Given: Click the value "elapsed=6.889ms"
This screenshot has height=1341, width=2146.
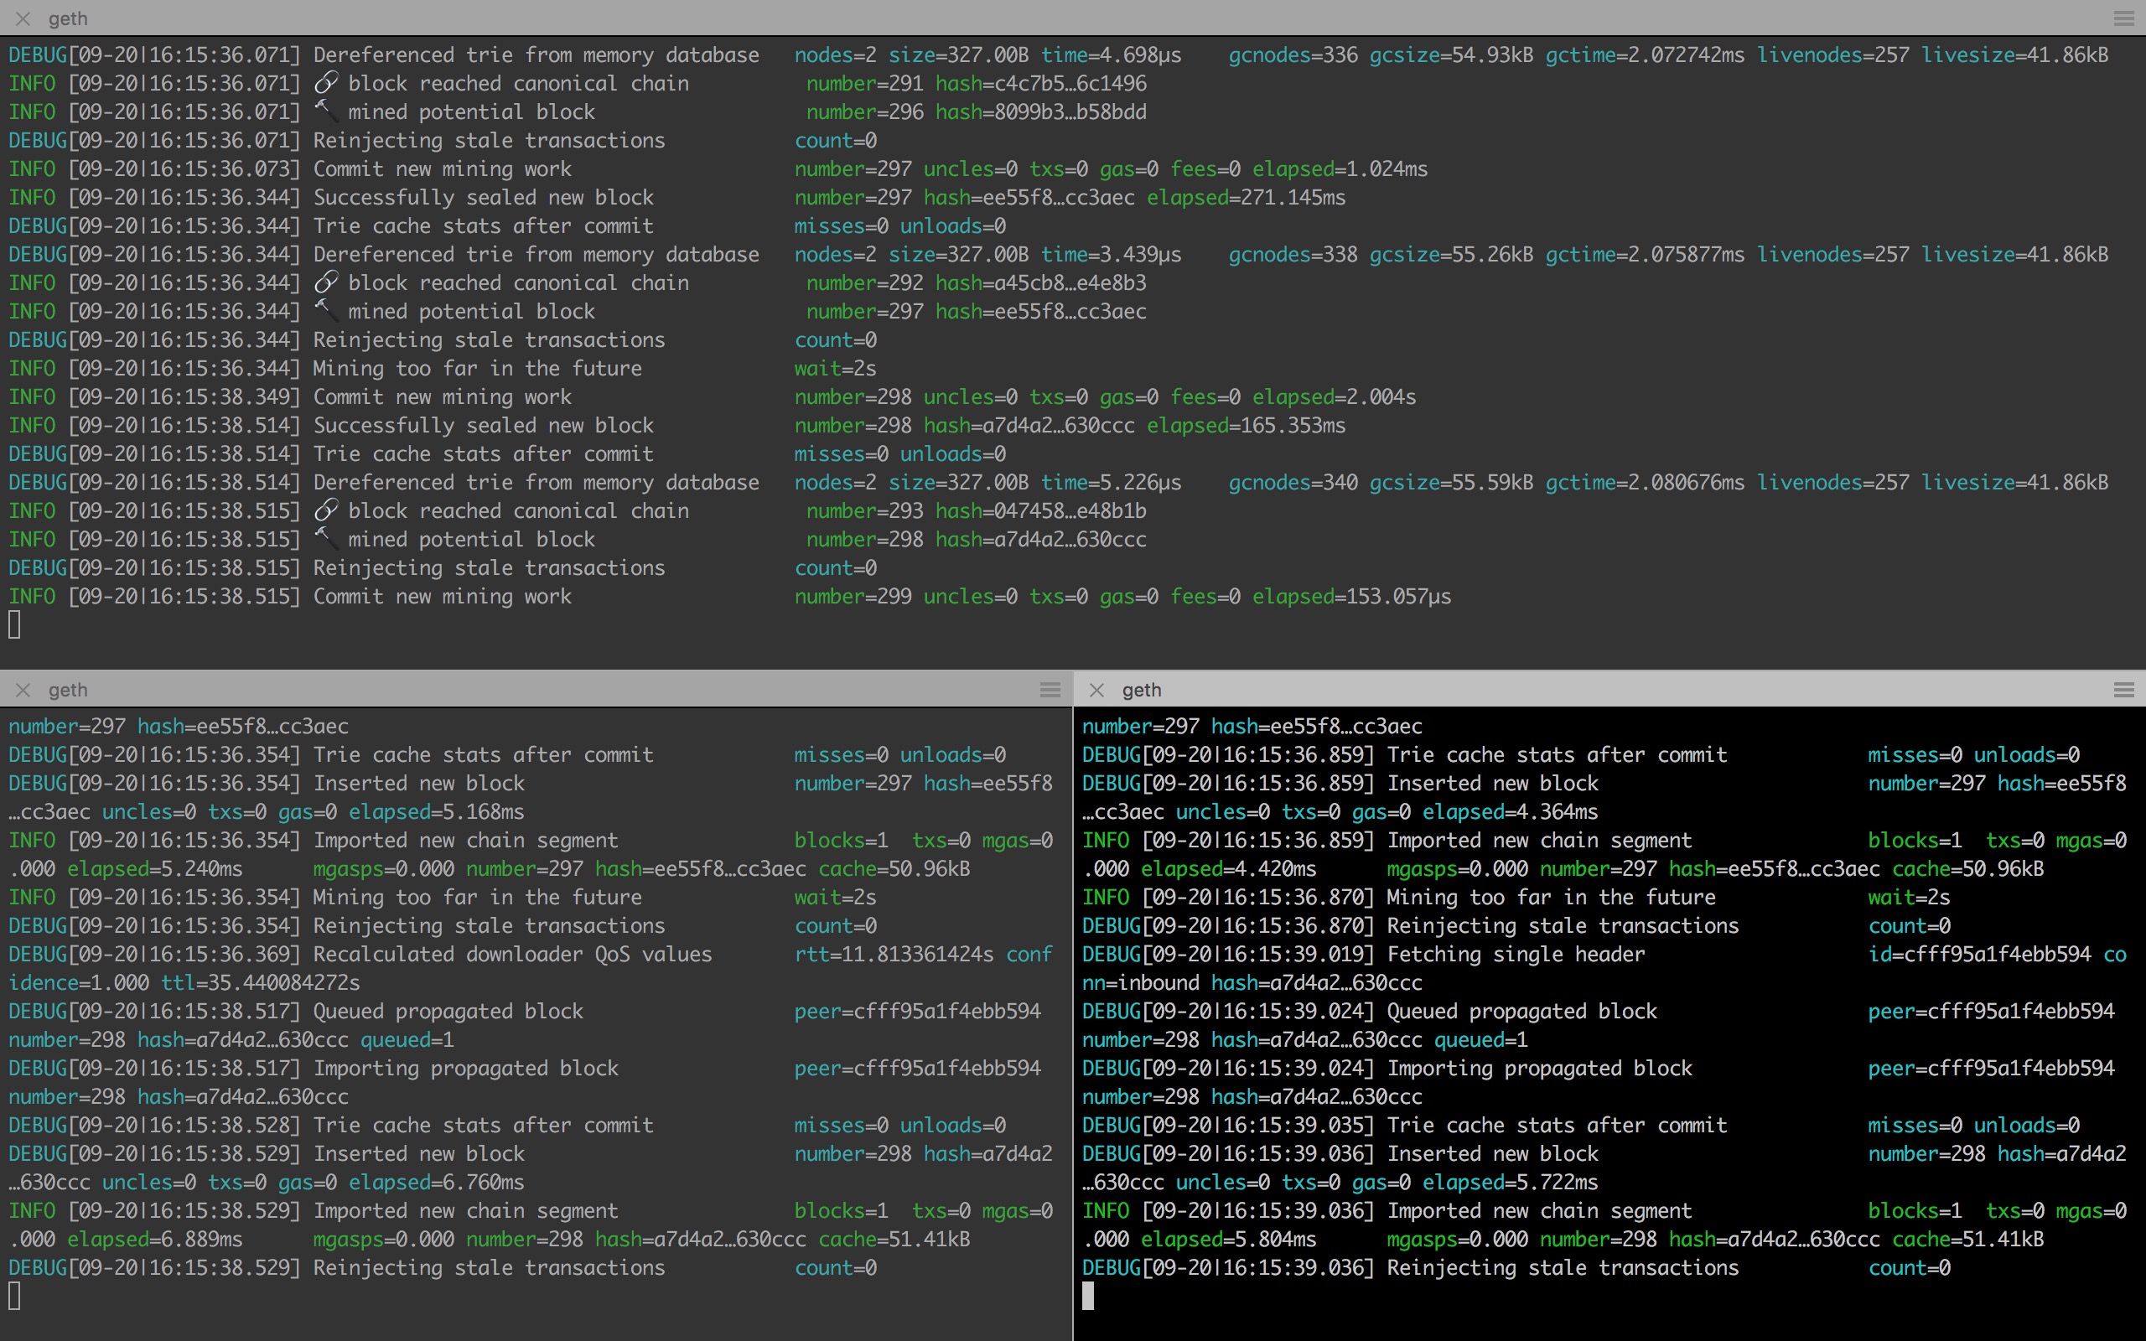Looking at the screenshot, I should pos(154,1239).
